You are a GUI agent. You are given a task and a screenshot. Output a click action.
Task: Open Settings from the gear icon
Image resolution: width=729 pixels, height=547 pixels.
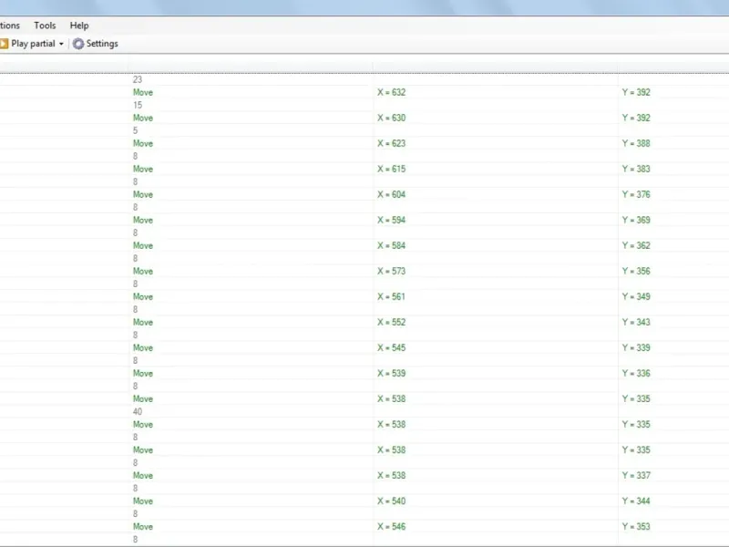[x=96, y=44]
